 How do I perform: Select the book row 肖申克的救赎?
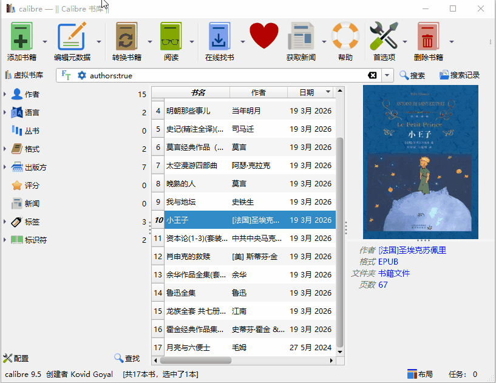(x=243, y=257)
